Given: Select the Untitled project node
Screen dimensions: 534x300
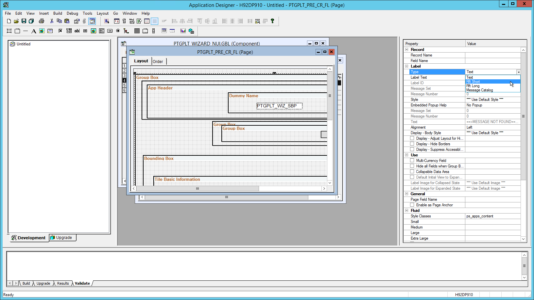Looking at the screenshot, I should (x=24, y=44).
